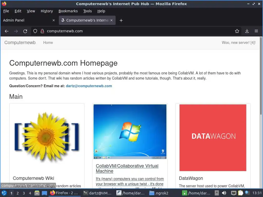Click the 'Main' section heading
Viewport: 263px width, 197px height.
tap(16, 97)
